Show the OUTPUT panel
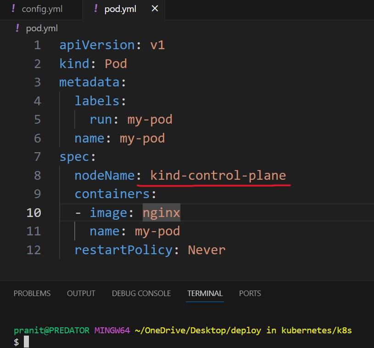This screenshot has height=348, width=374. (x=81, y=293)
